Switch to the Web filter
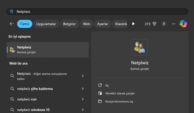This screenshot has height=113, width=194. (86, 24)
